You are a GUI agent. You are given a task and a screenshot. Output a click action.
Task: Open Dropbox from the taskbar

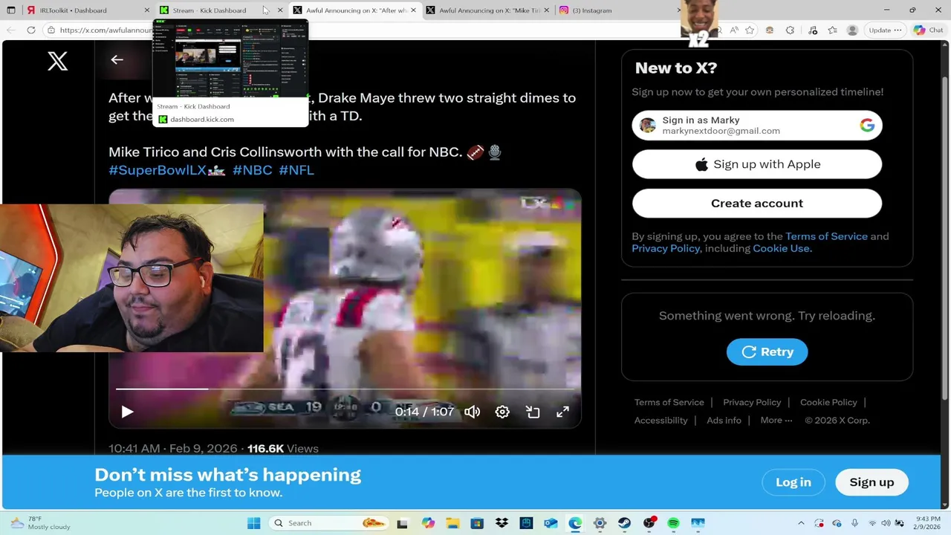tap(502, 523)
